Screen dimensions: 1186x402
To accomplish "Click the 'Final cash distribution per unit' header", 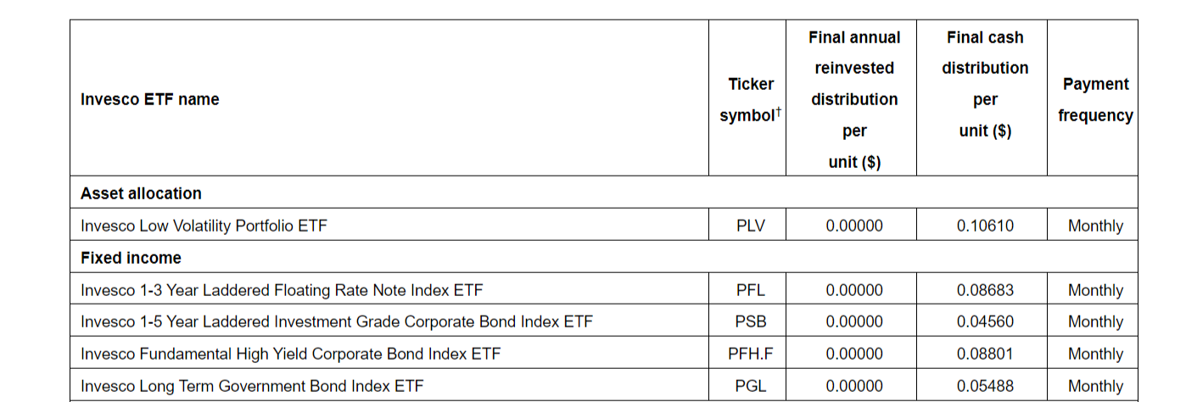I will [x=984, y=84].
